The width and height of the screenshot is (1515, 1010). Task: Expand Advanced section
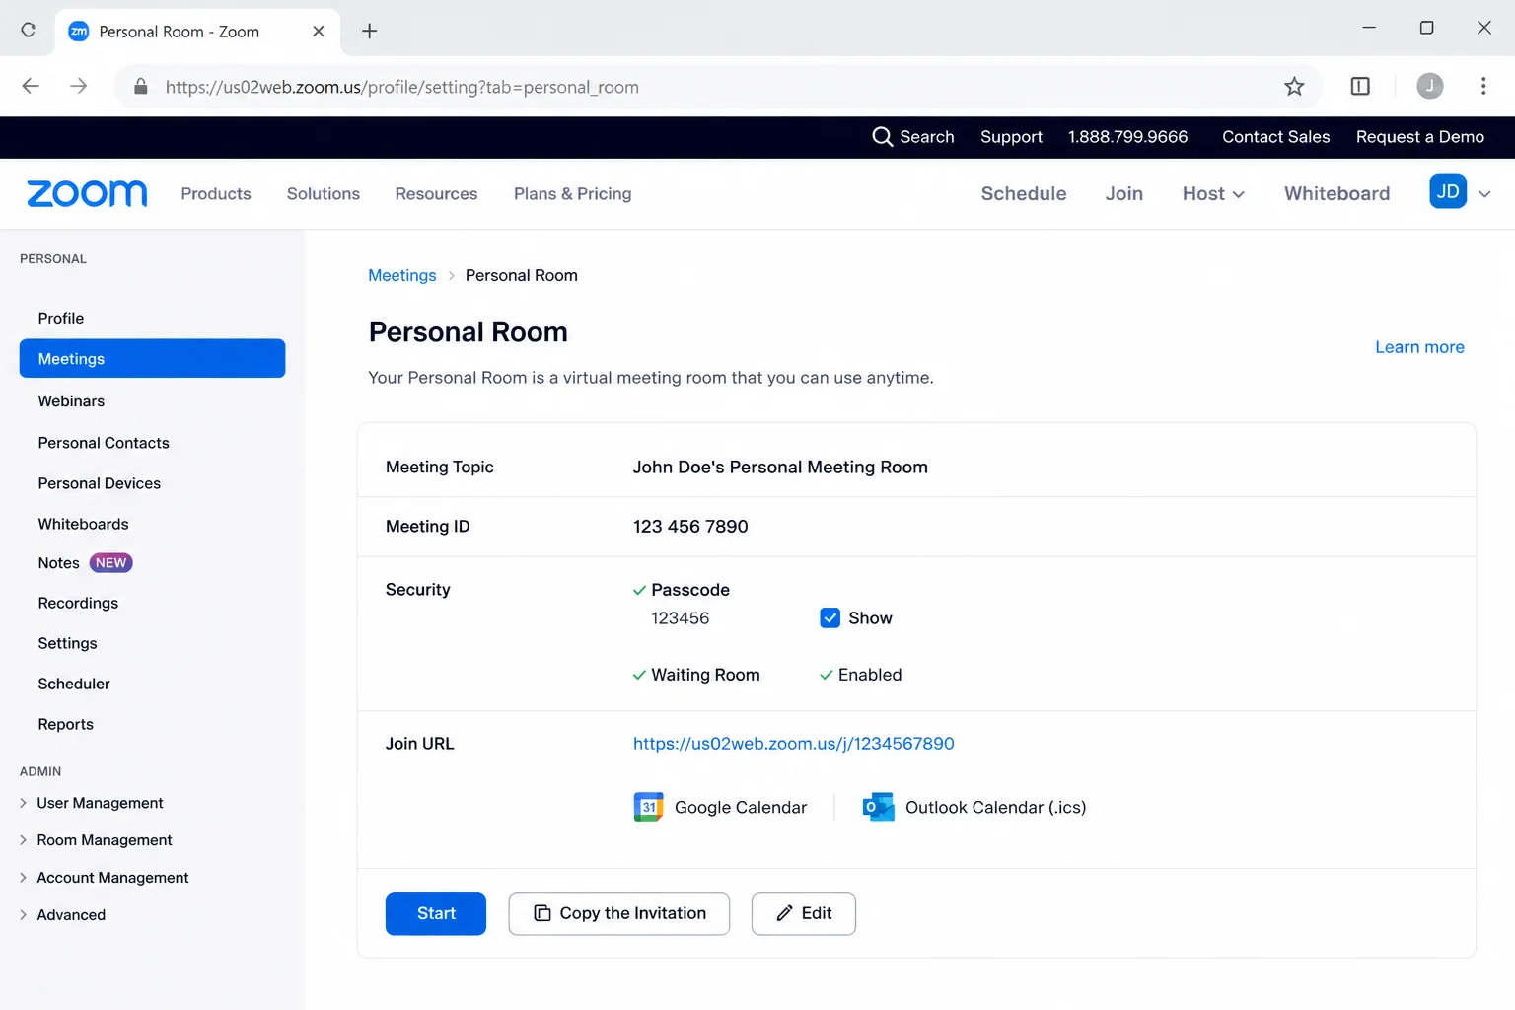(x=62, y=915)
